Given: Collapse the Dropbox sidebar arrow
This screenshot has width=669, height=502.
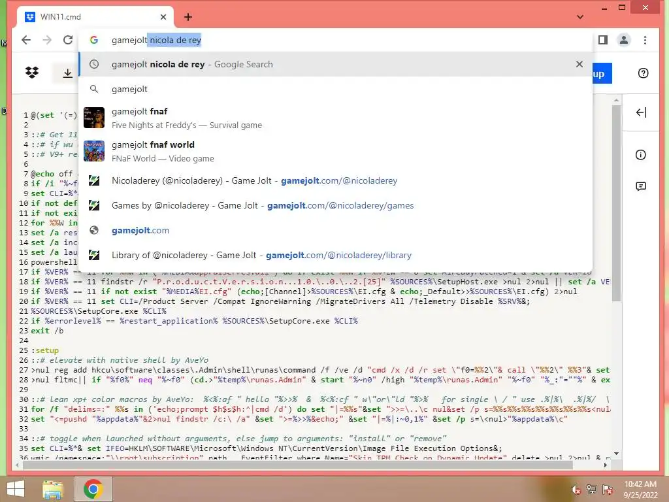Looking at the screenshot, I should (640, 112).
